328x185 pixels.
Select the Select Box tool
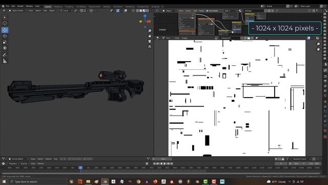[5, 17]
